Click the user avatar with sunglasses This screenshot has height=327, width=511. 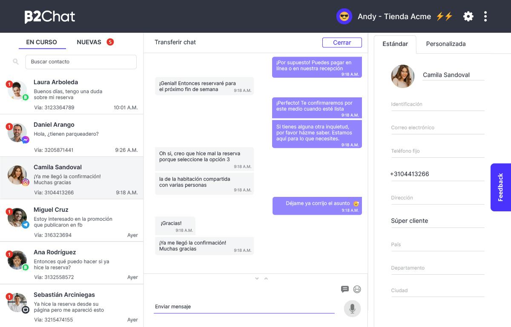(344, 17)
